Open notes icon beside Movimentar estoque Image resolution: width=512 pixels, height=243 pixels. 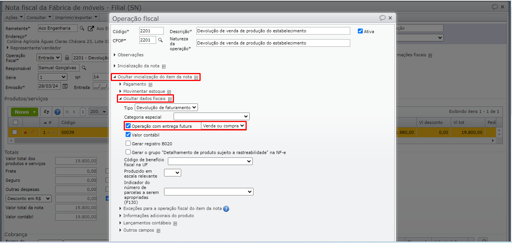tap(169, 92)
